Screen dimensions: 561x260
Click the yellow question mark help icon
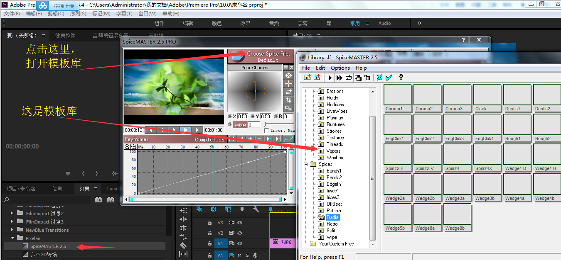pos(401,77)
